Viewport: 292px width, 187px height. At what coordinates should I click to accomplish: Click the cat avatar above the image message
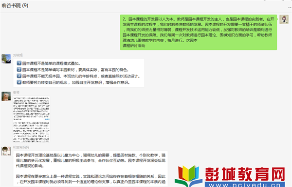click(x=6, y=96)
